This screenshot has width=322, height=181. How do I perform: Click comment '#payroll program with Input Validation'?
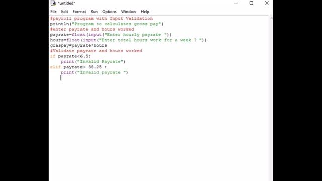pos(102,19)
